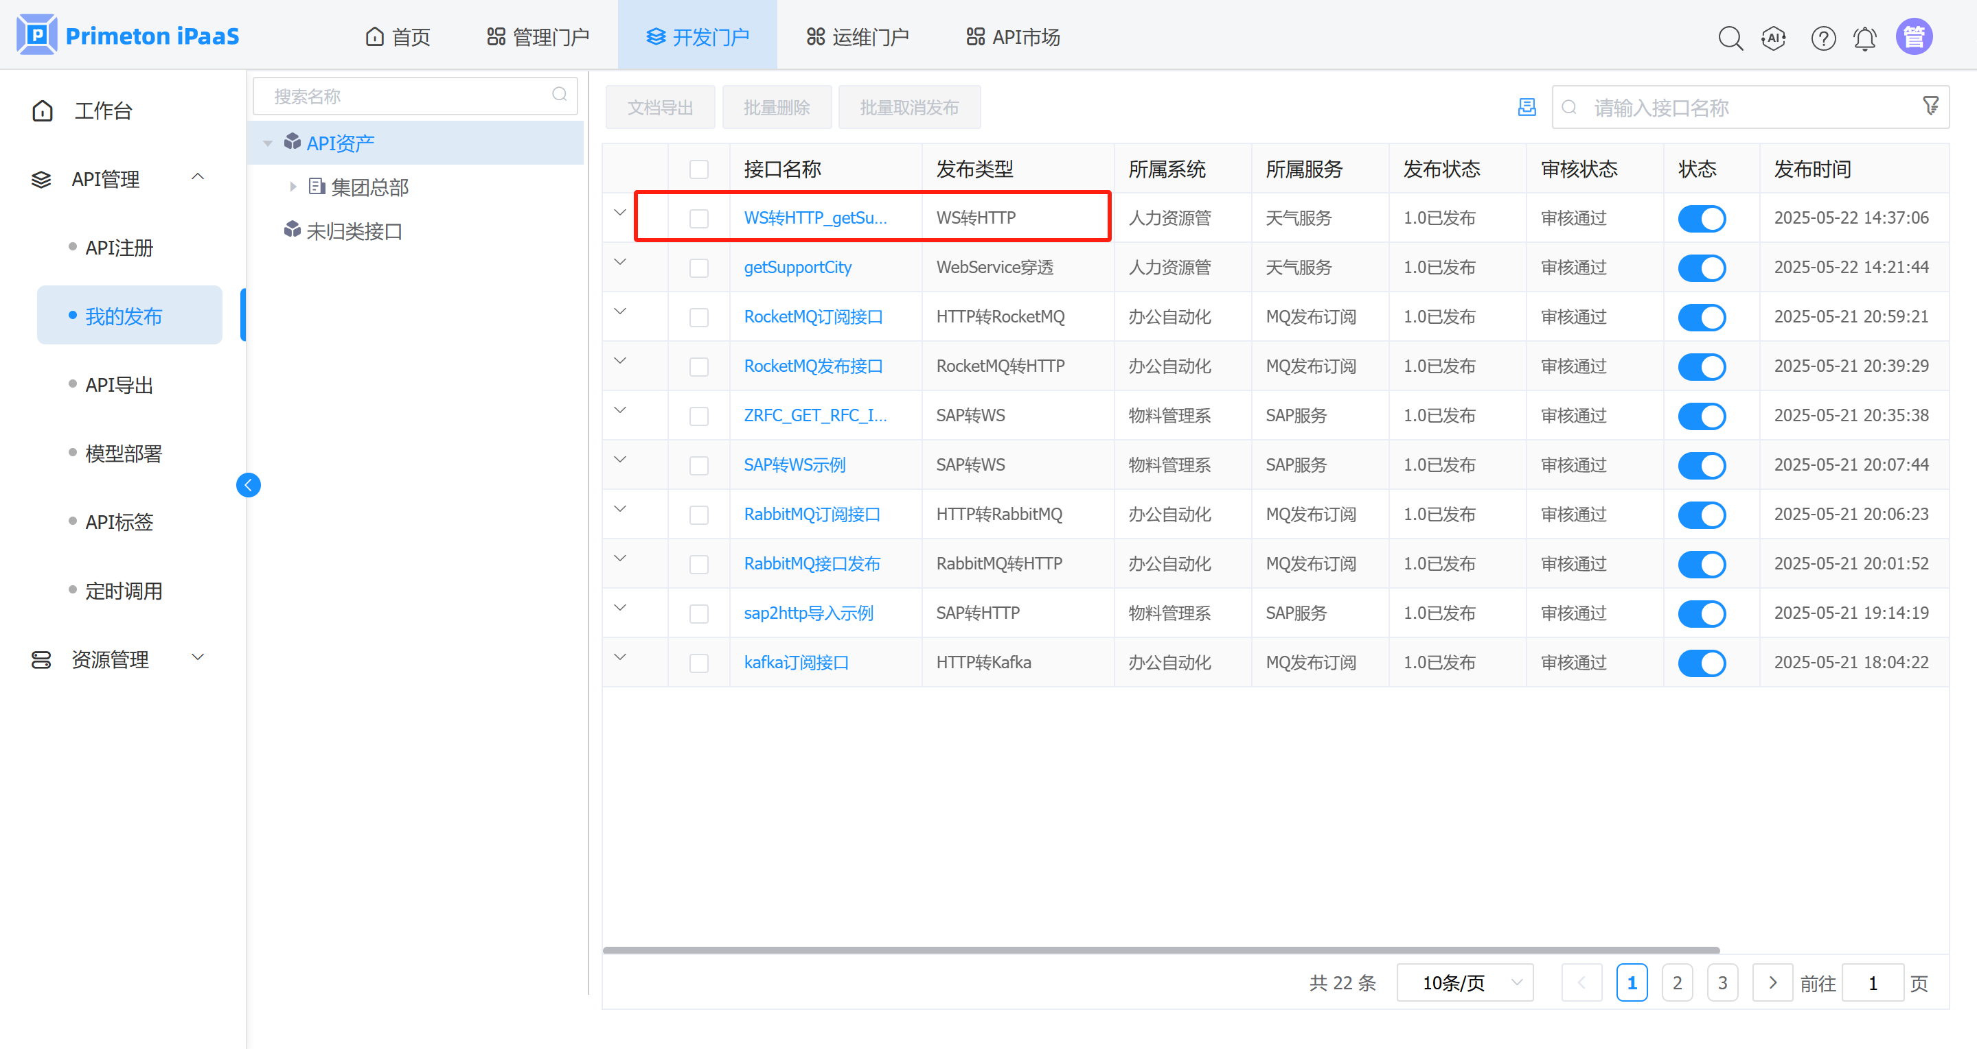Click the filter funnel icon in search box
The width and height of the screenshot is (1977, 1049).
(x=1930, y=106)
